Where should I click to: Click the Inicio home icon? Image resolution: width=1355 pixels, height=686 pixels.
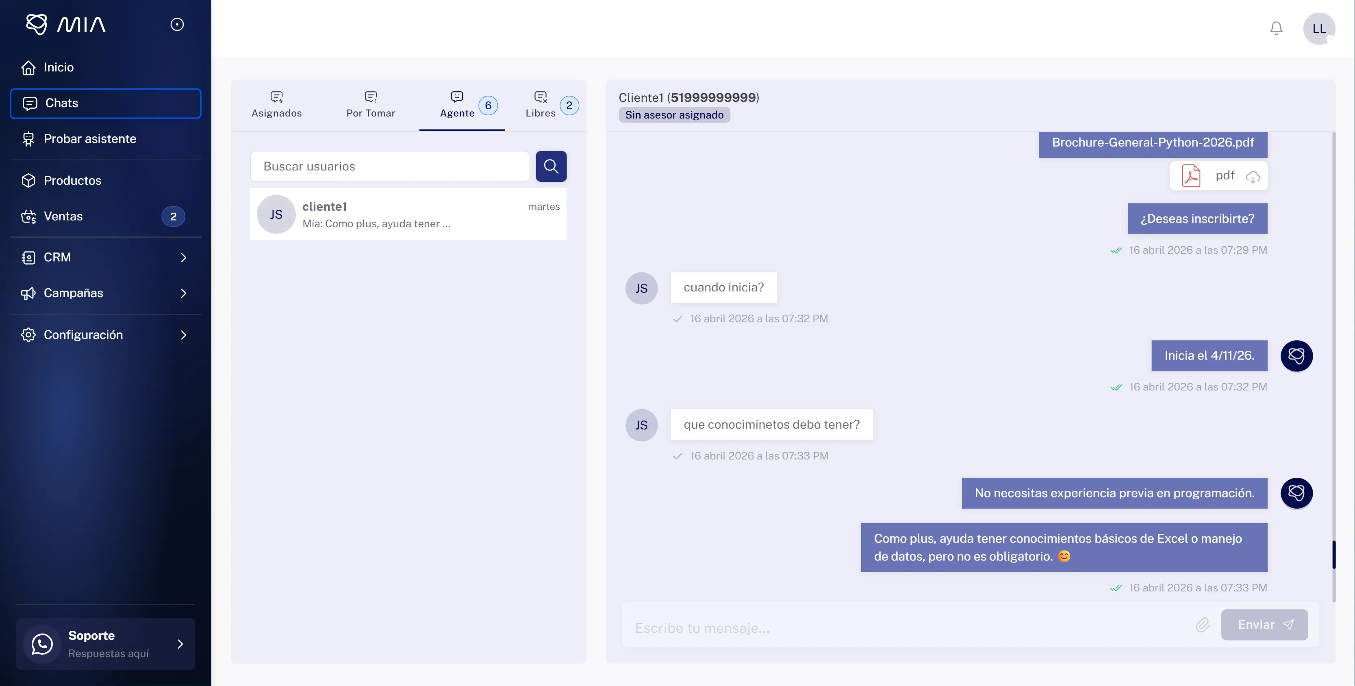(28, 67)
